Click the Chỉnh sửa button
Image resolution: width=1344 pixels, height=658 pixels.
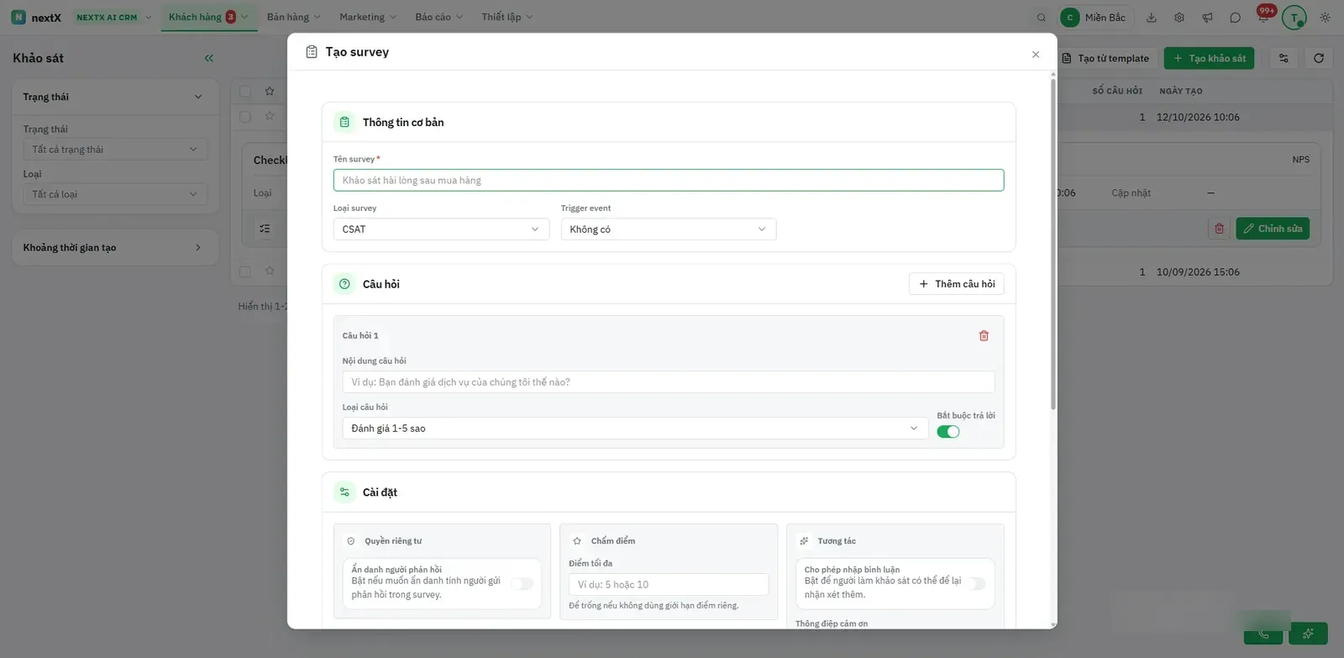pyautogui.click(x=1273, y=229)
